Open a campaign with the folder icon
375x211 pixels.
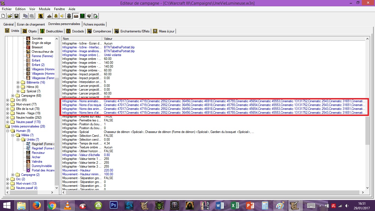[10, 16]
